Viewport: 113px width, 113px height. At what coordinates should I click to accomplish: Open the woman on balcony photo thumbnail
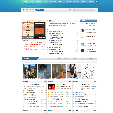30,71
